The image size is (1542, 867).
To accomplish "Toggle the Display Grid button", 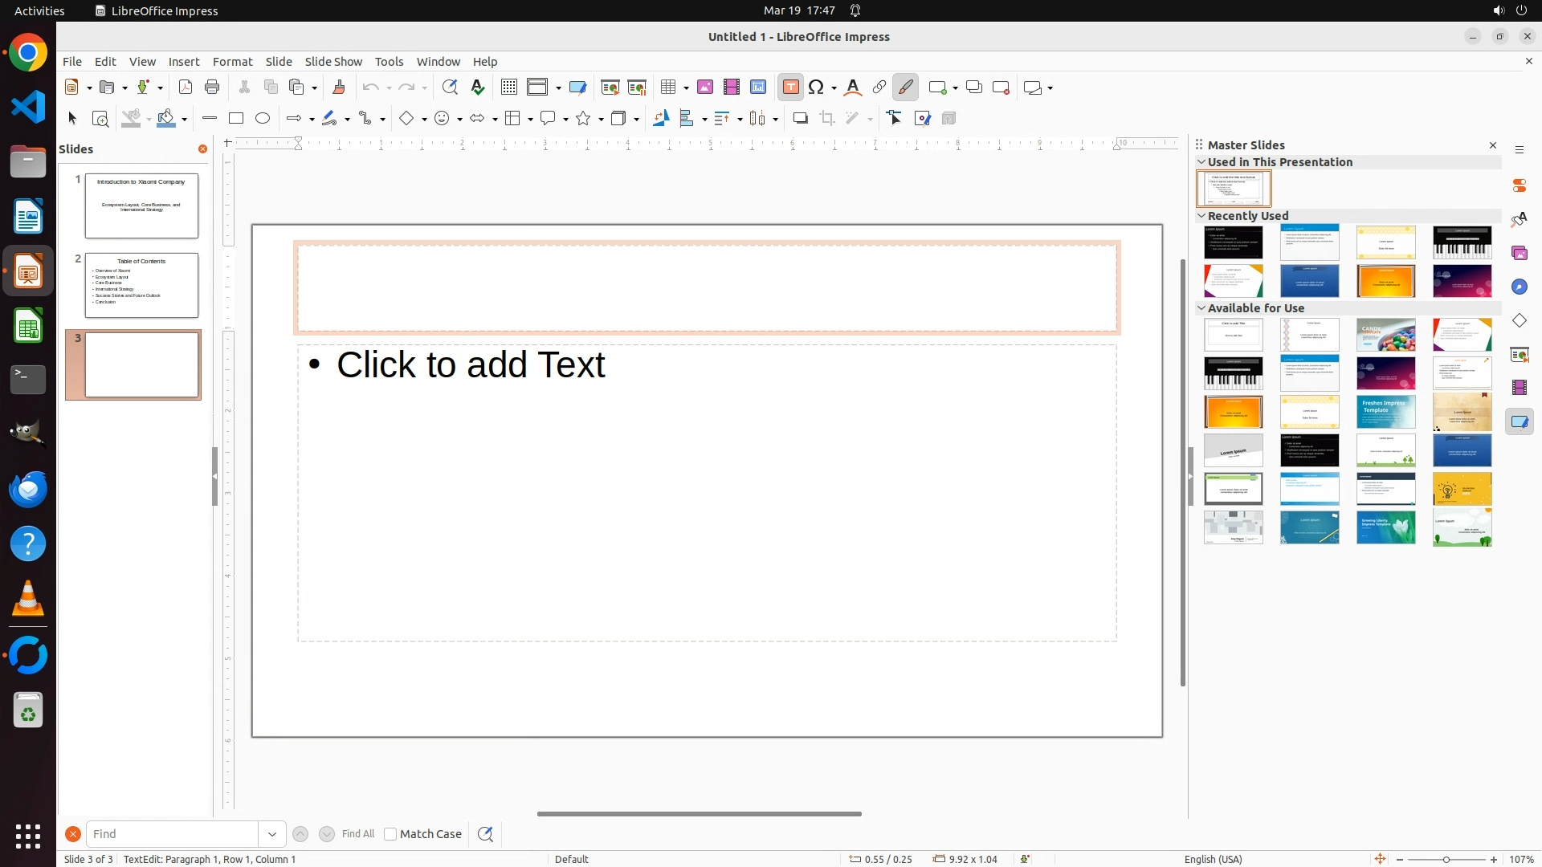I will point(509,88).
